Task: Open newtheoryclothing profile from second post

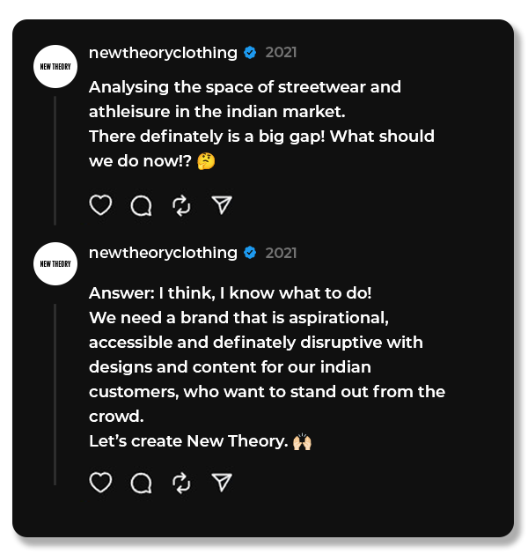Action: tap(163, 253)
